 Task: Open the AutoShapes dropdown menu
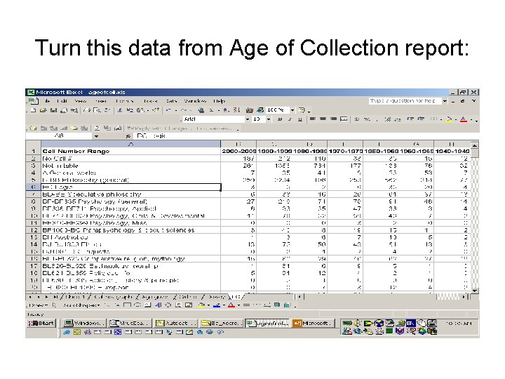81,305
